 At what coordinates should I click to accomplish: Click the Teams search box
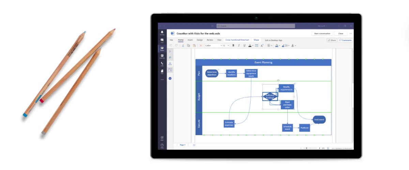pos(256,26)
